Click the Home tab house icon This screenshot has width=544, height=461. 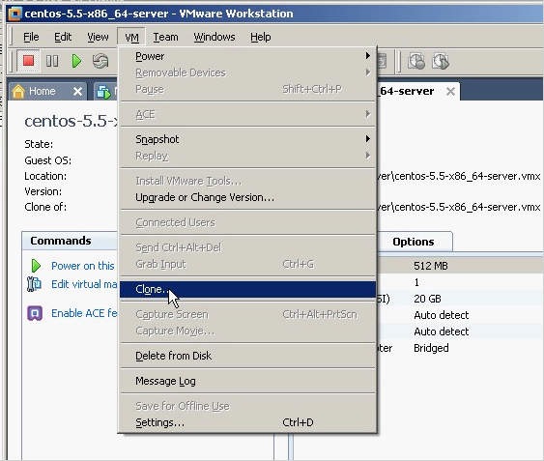(x=18, y=92)
